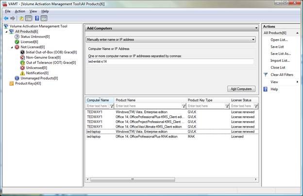Select the ted-laptop OfficeProfessionalPlus-MAK row
This screenshot has width=303, height=196.
[x=172, y=137]
